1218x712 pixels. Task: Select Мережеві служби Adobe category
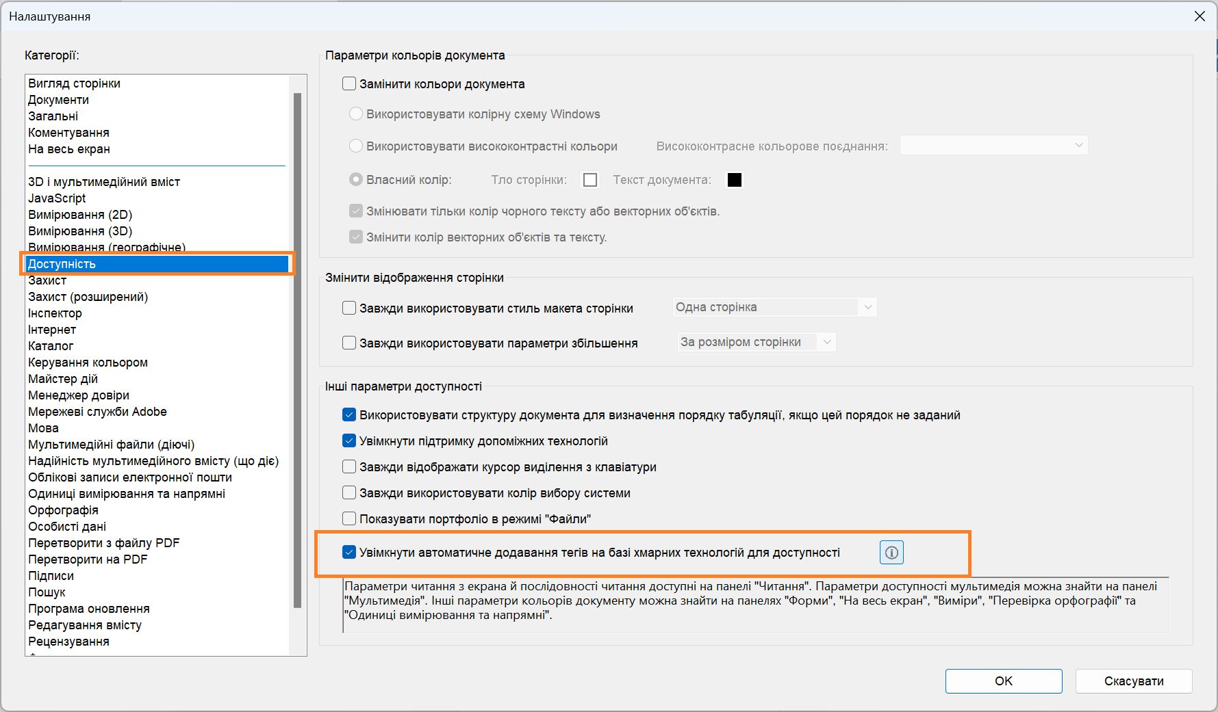pos(157,412)
